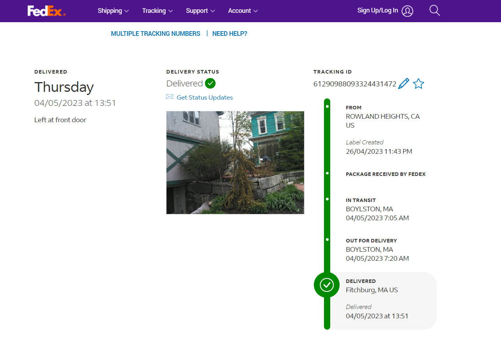Open Multiple Tracking Numbers link
Screen dimensions: 501x337
coord(156,33)
